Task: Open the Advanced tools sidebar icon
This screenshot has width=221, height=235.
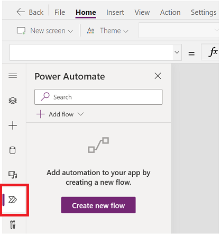Action: pyautogui.click(x=13, y=225)
